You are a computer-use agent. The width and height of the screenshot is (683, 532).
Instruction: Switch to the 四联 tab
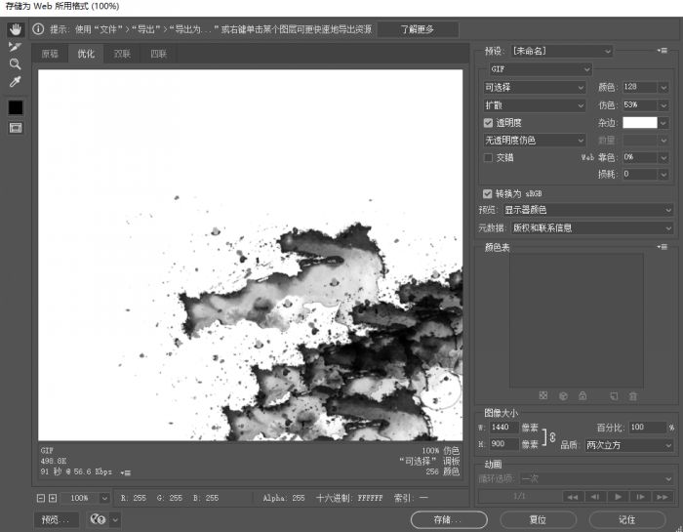(x=158, y=54)
